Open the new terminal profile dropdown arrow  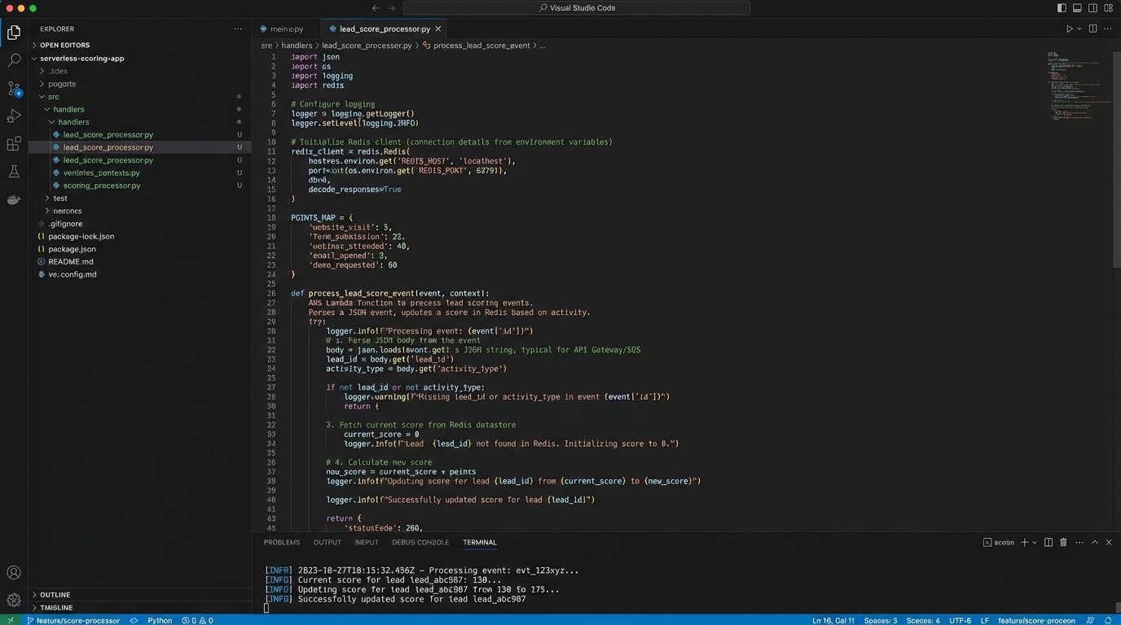tap(1035, 542)
